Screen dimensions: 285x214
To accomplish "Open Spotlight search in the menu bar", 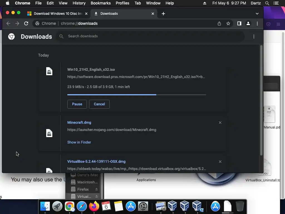I will (267, 3).
